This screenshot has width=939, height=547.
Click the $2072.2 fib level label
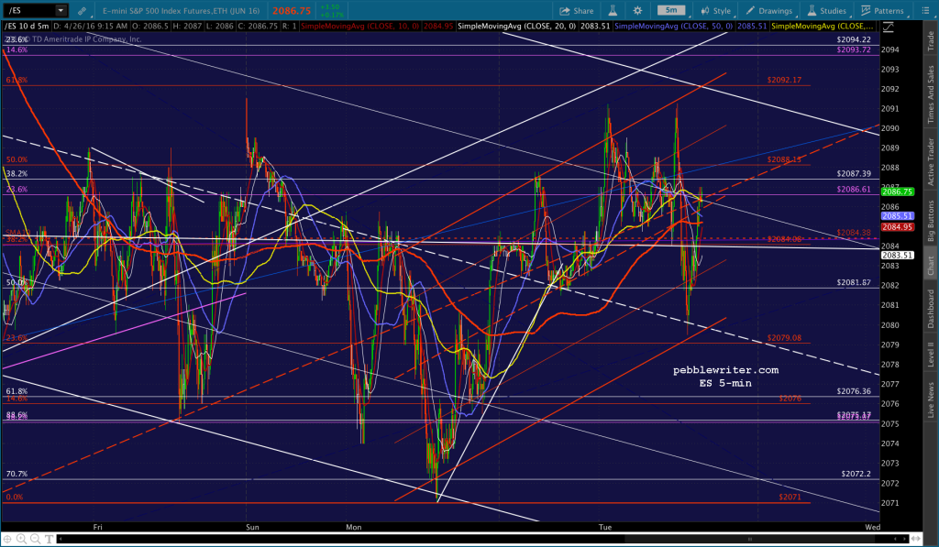(x=856, y=474)
